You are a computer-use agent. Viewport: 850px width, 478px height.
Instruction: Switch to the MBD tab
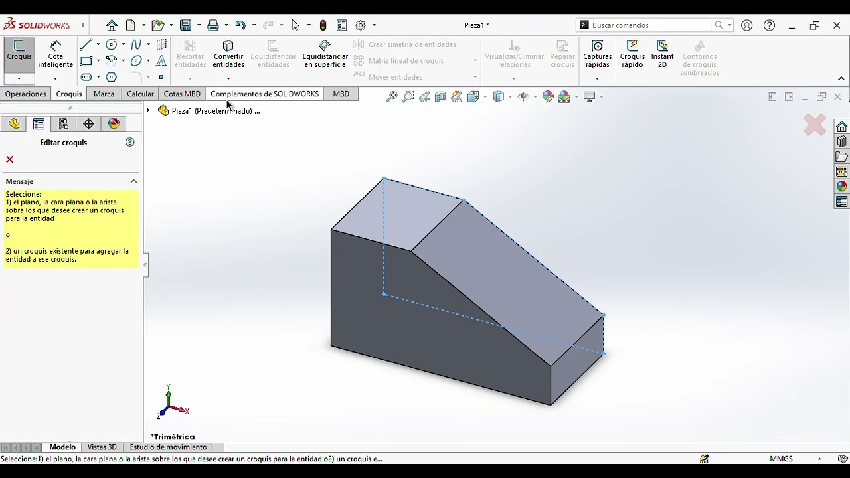[341, 94]
